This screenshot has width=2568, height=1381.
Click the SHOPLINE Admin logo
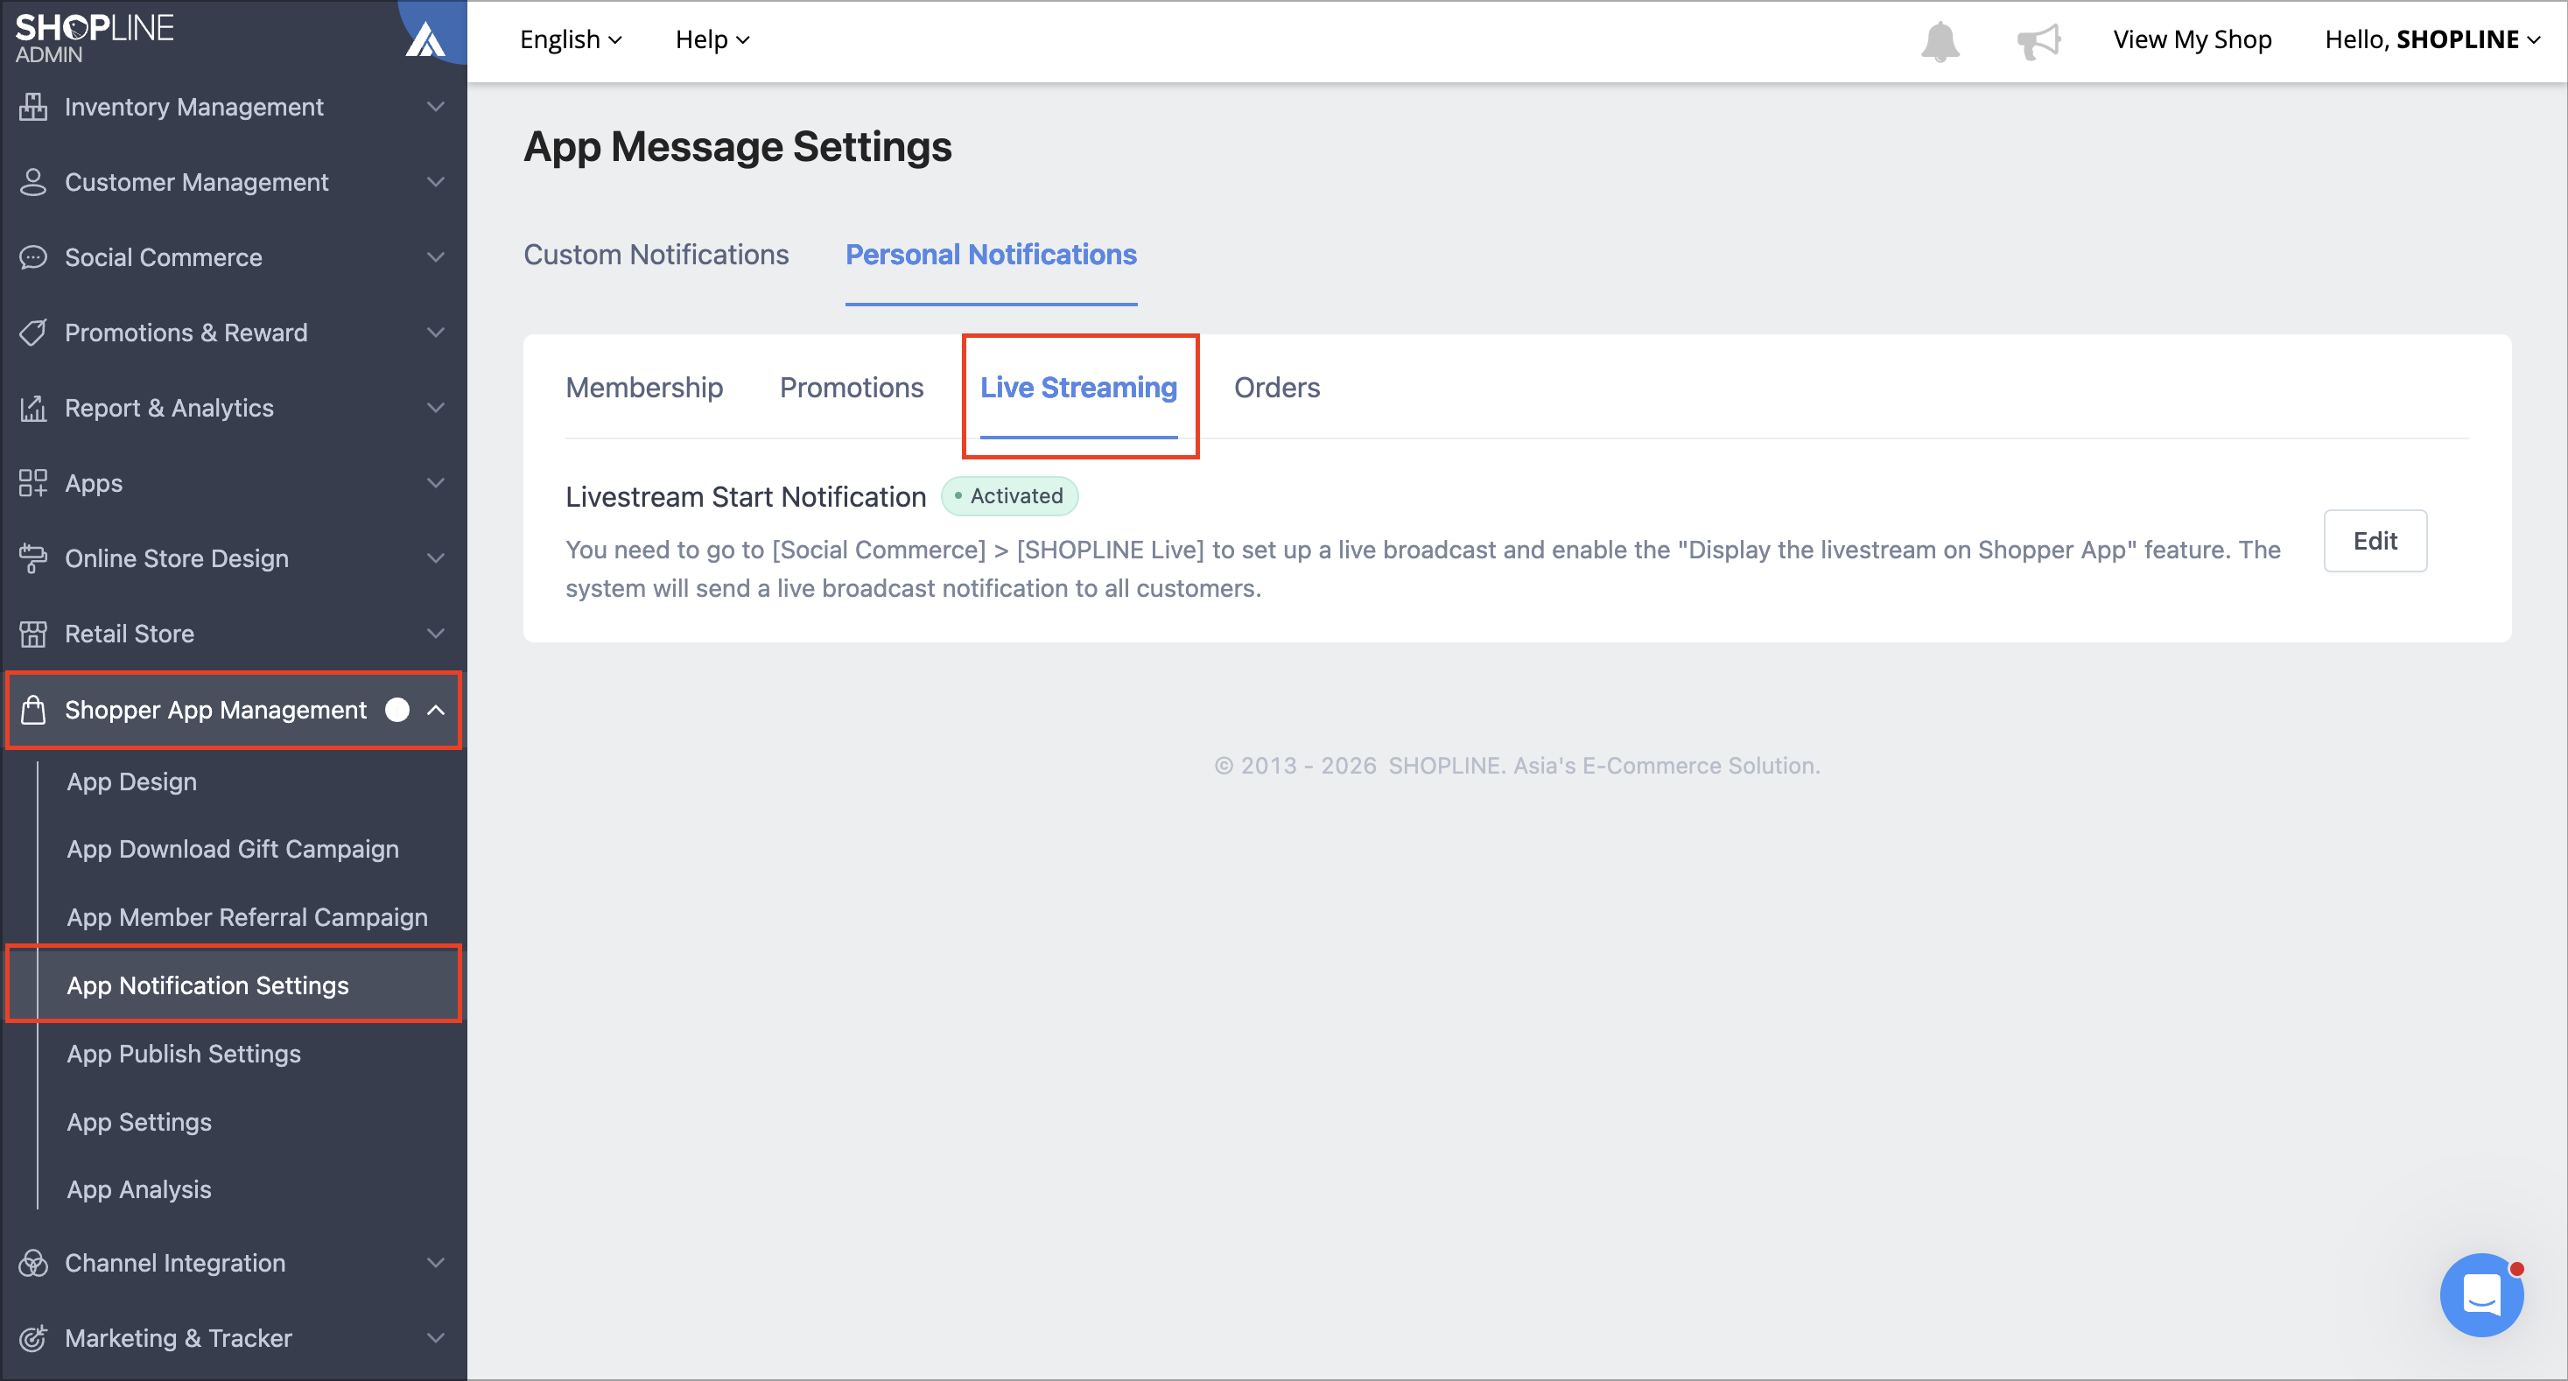point(95,38)
